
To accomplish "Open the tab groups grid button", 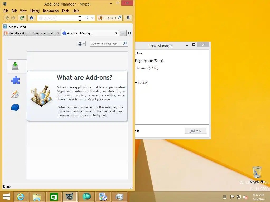I will click(x=129, y=33).
